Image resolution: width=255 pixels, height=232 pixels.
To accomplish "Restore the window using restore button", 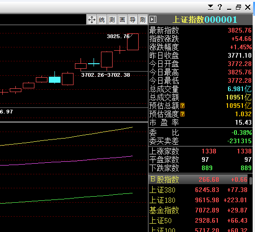I will pos(238,7).
